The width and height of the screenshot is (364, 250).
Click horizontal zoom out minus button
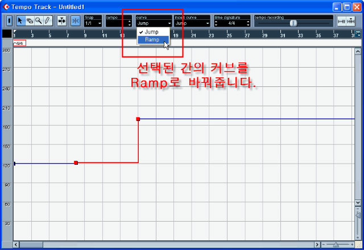click(324, 245)
